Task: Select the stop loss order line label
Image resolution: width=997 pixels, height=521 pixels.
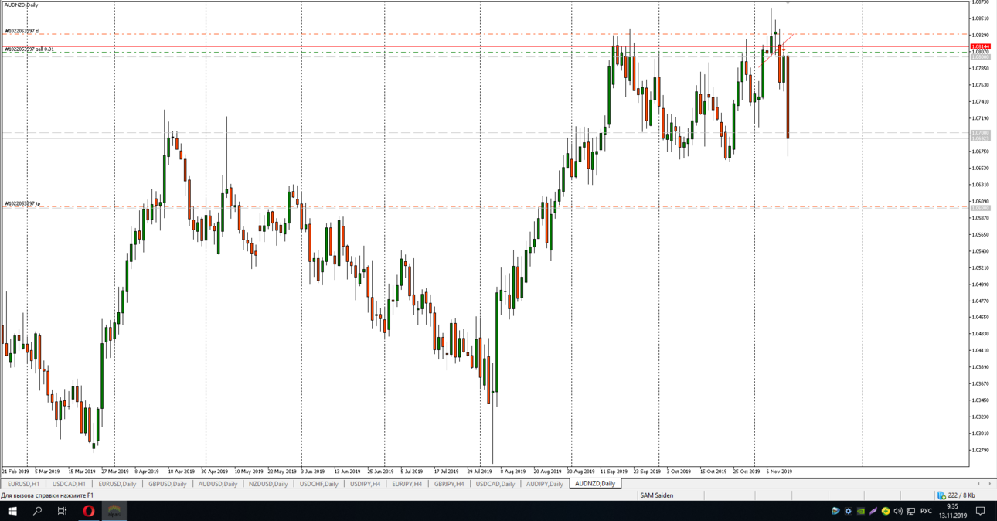Action: (22, 32)
